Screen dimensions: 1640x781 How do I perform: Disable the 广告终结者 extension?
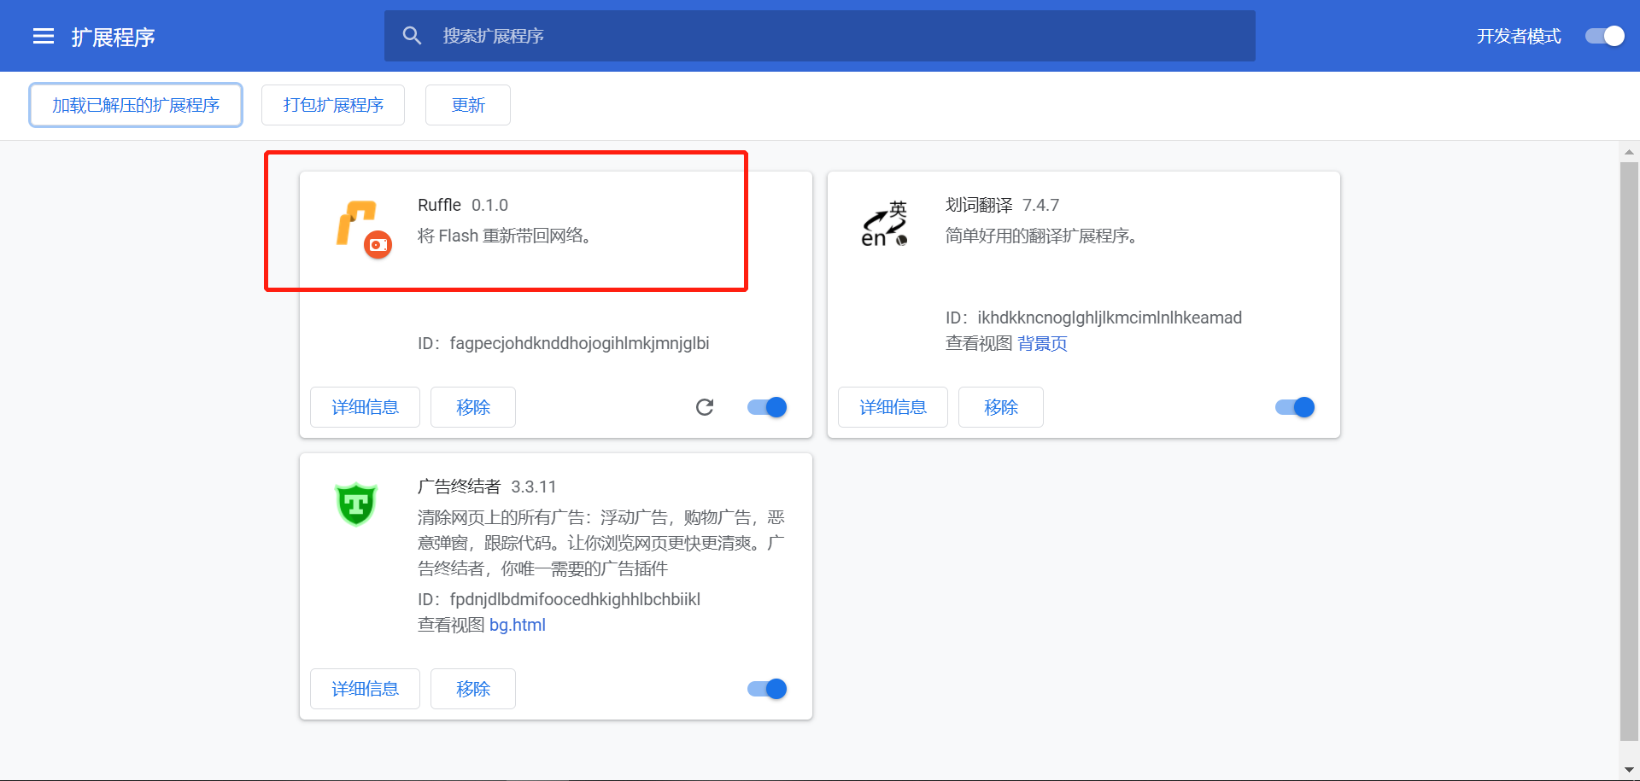pos(765,689)
